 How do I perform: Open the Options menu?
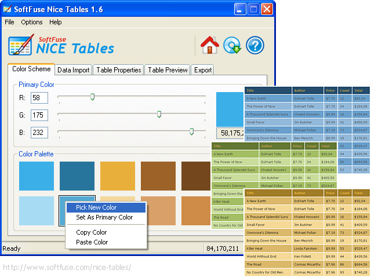[x=32, y=22]
